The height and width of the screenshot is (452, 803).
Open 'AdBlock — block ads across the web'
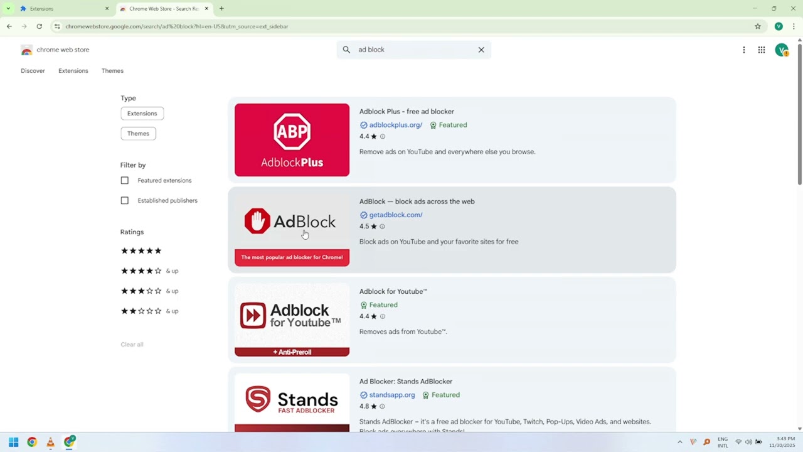[x=417, y=202]
